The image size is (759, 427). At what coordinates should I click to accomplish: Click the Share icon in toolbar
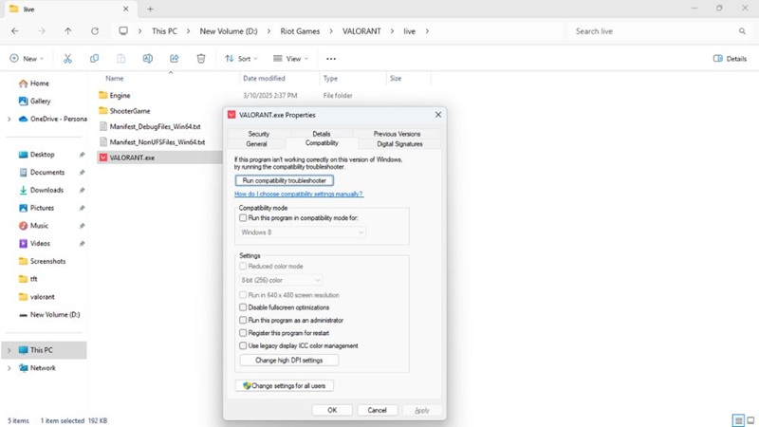click(175, 59)
